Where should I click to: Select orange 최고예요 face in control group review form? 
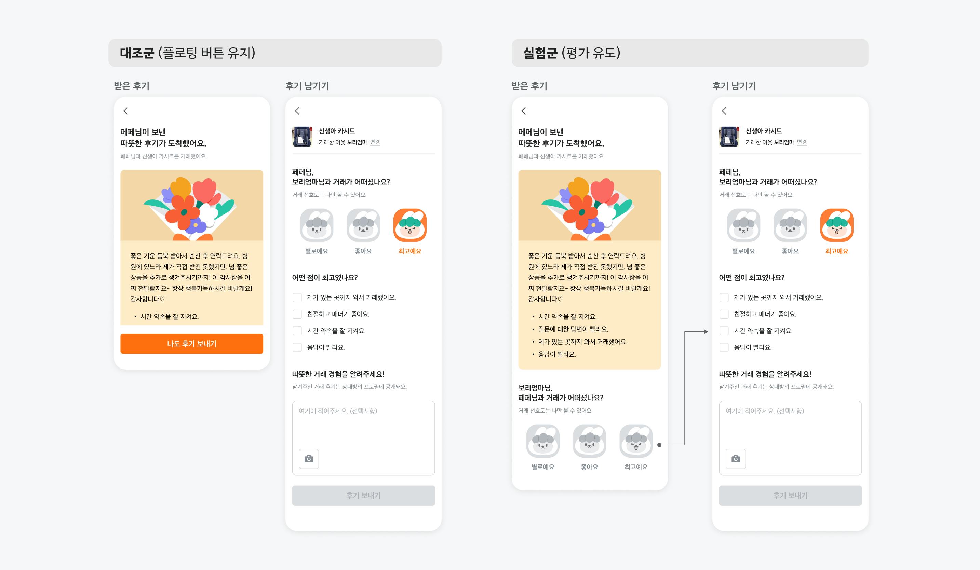click(x=410, y=225)
